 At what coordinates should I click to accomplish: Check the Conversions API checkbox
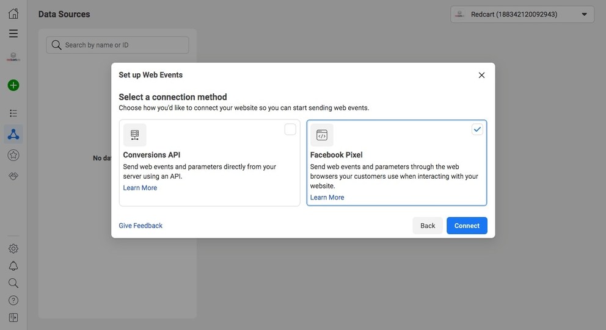290,129
